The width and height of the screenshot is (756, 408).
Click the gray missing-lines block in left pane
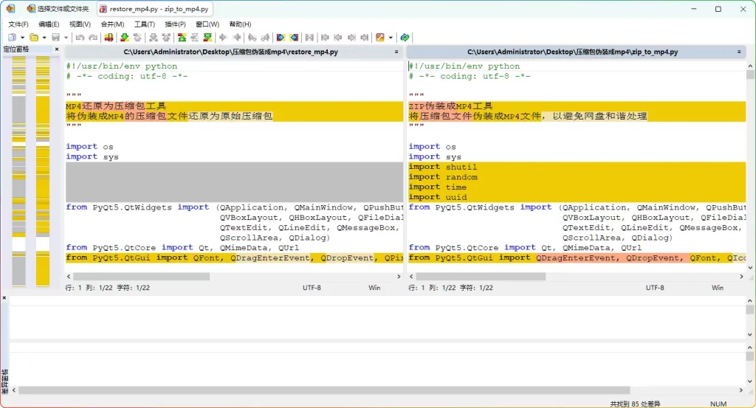click(x=234, y=182)
